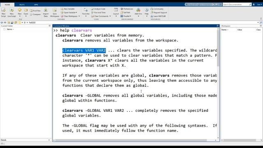Image resolution: width=263 pixels, height=148 pixels.
Task: Click the up one level folder icon
Action: point(9,23)
